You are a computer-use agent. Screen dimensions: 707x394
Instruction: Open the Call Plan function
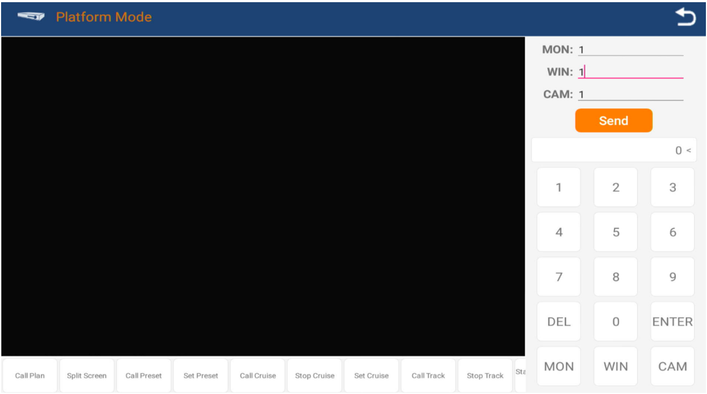(x=30, y=376)
